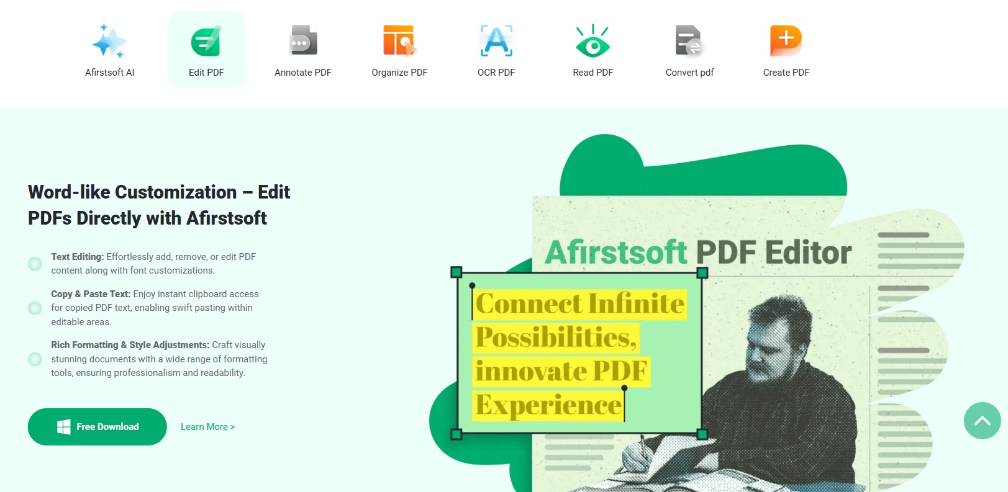This screenshot has height=492, width=1008.
Task: Click highlighted 'Possibilities,' text in illustration
Action: point(556,338)
